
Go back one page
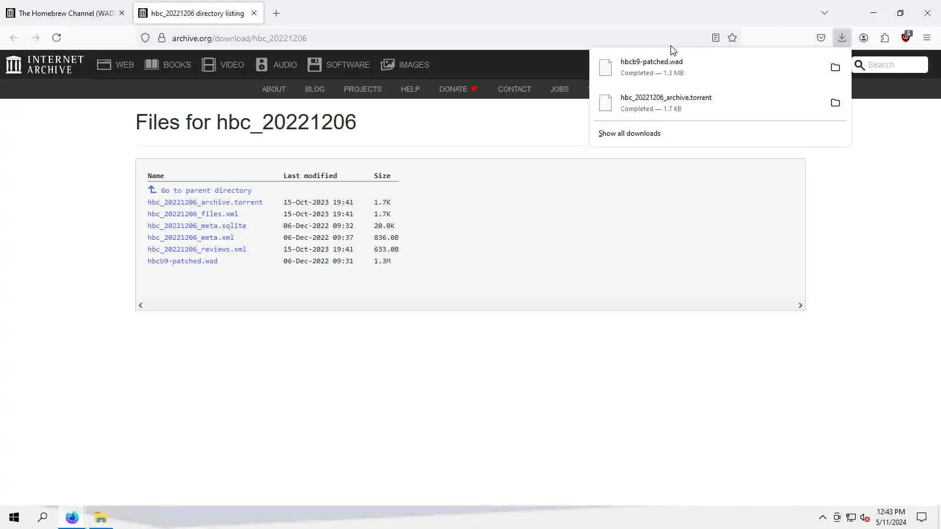tap(14, 38)
